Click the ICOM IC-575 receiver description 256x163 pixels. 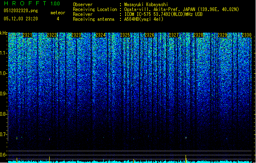pos(163,14)
